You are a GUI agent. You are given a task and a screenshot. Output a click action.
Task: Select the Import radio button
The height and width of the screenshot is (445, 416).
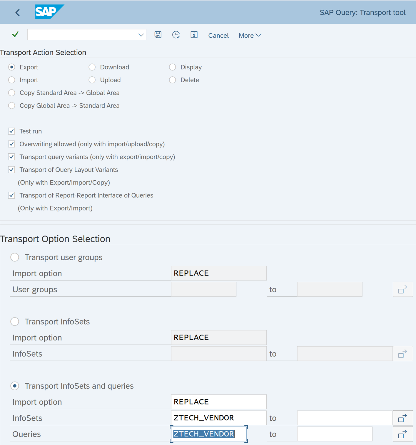pos(12,80)
